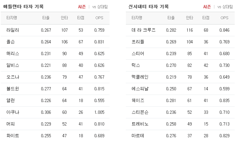Screen dimensions: 235x144
Task: Click 안타 header in 신시내티 table
Action: coord(189,18)
